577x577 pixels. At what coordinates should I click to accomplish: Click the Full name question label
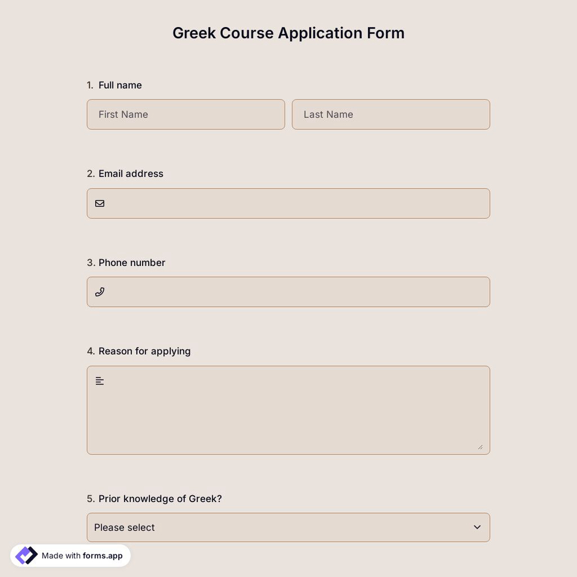tap(119, 85)
